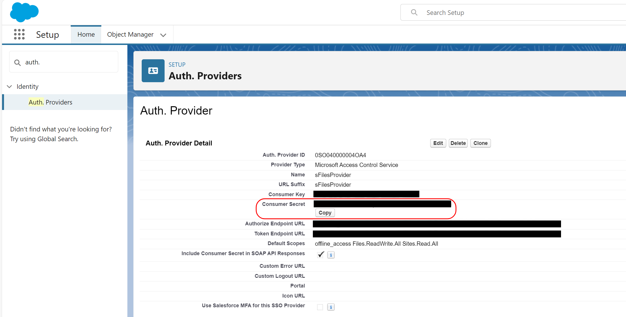Open the Object Manager dropdown arrow
The image size is (626, 317).
163,35
